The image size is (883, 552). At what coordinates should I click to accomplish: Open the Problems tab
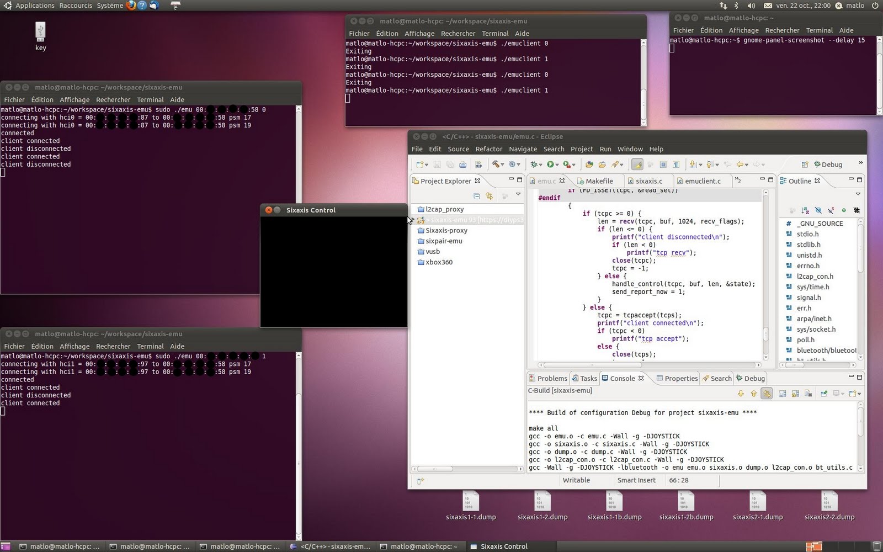(547, 378)
